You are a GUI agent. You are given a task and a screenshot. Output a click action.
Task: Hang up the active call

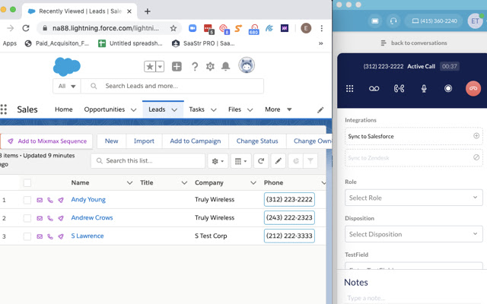click(473, 88)
